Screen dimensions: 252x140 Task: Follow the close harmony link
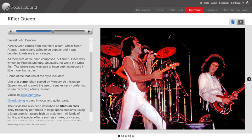pos(30,95)
